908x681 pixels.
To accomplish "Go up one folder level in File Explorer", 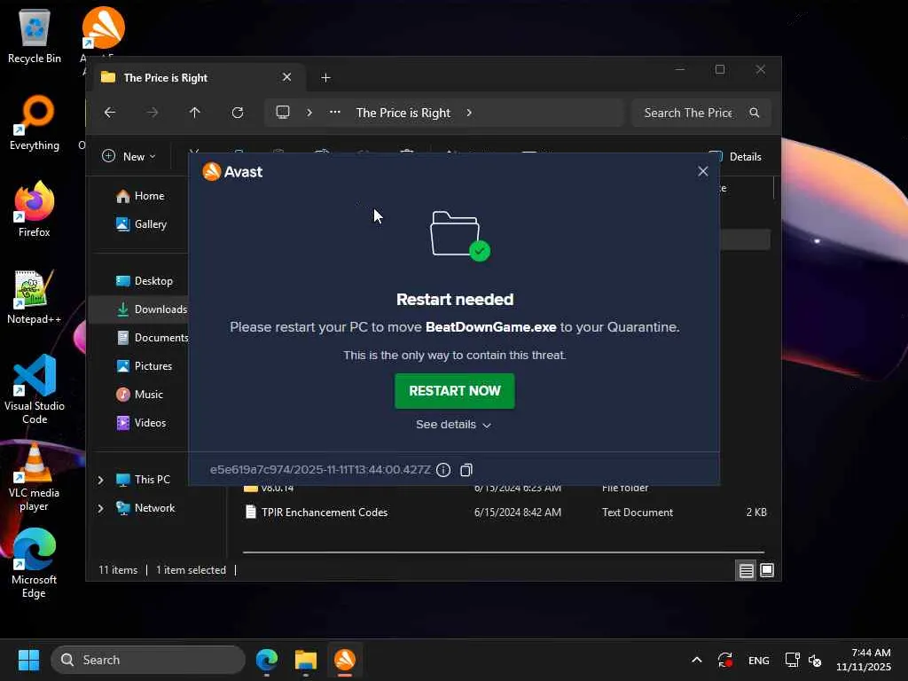I will [x=194, y=113].
